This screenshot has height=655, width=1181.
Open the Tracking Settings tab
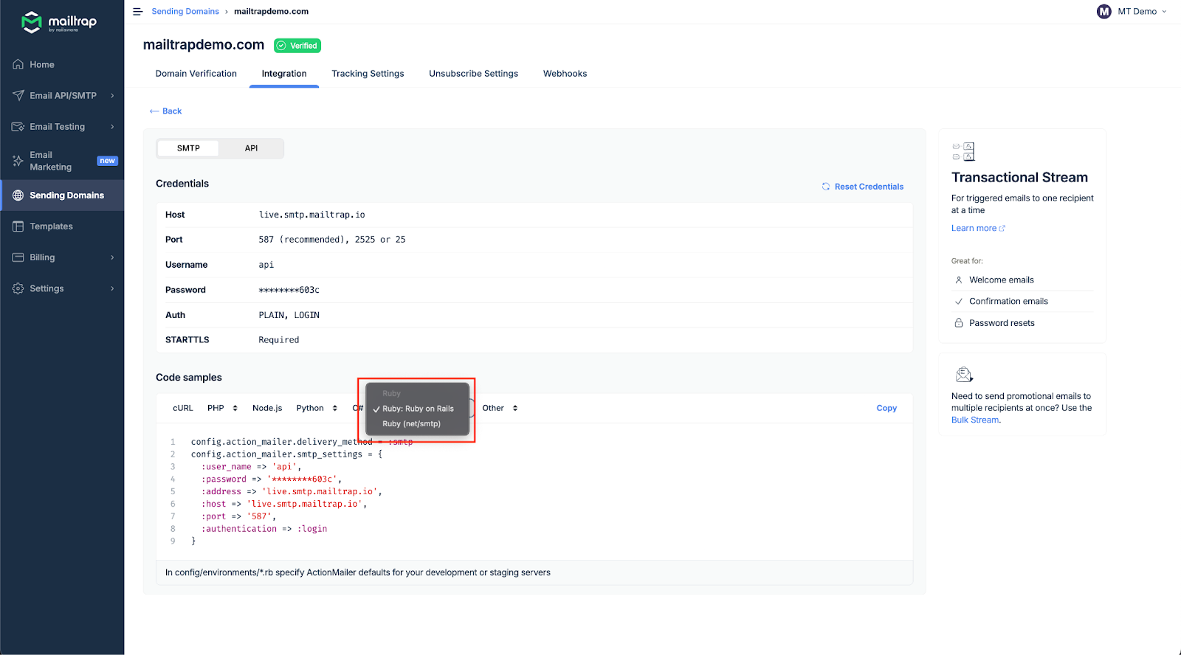pyautogui.click(x=368, y=74)
